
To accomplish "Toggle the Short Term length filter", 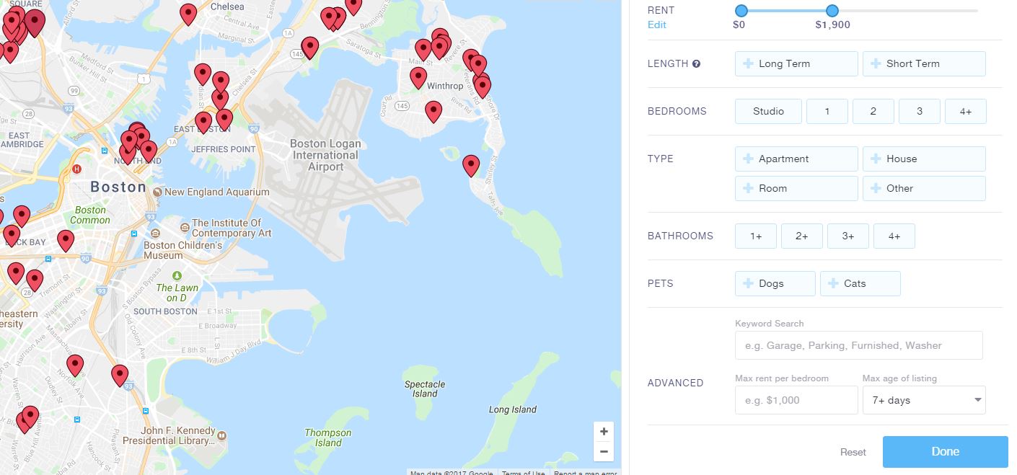I will click(924, 63).
